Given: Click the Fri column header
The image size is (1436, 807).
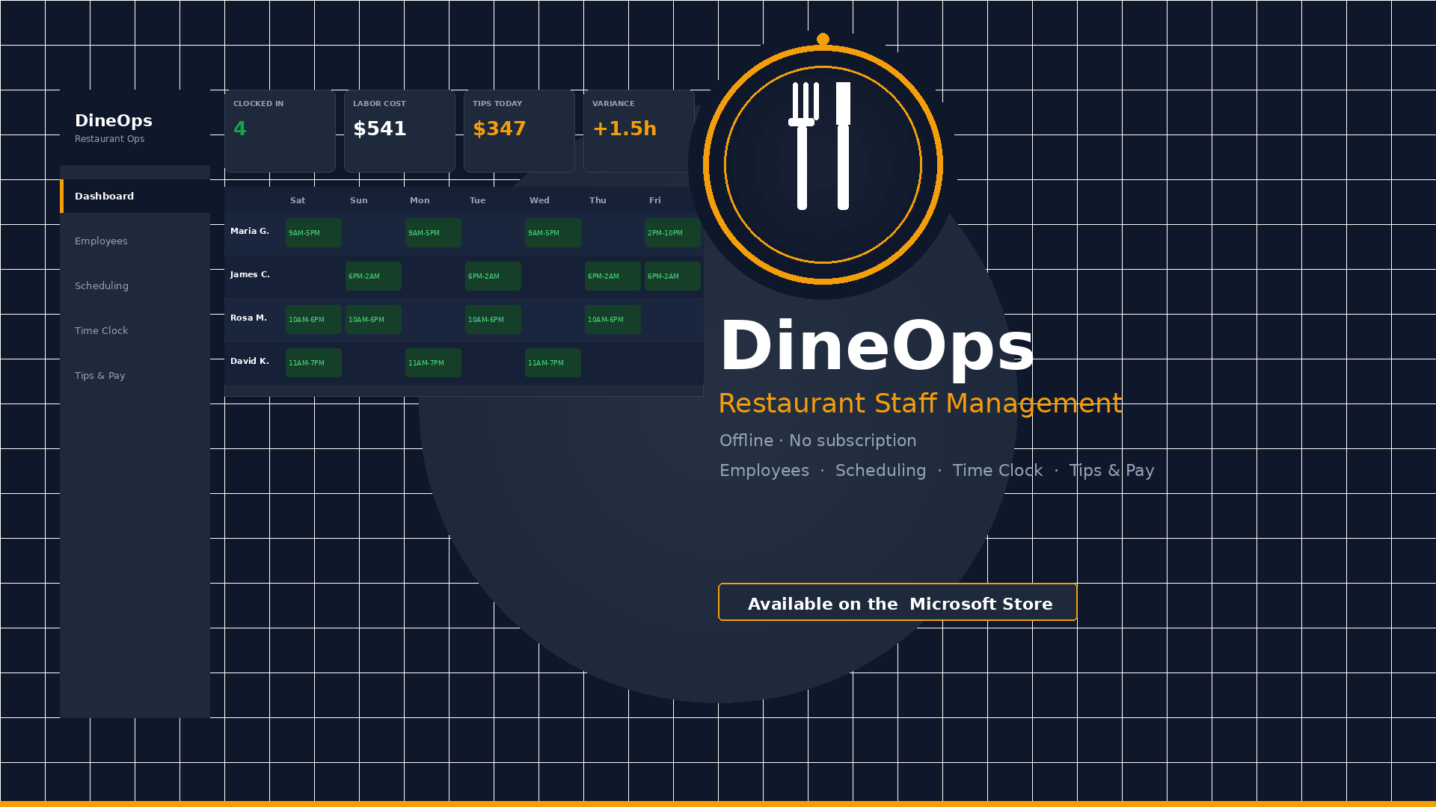Looking at the screenshot, I should pos(655,200).
